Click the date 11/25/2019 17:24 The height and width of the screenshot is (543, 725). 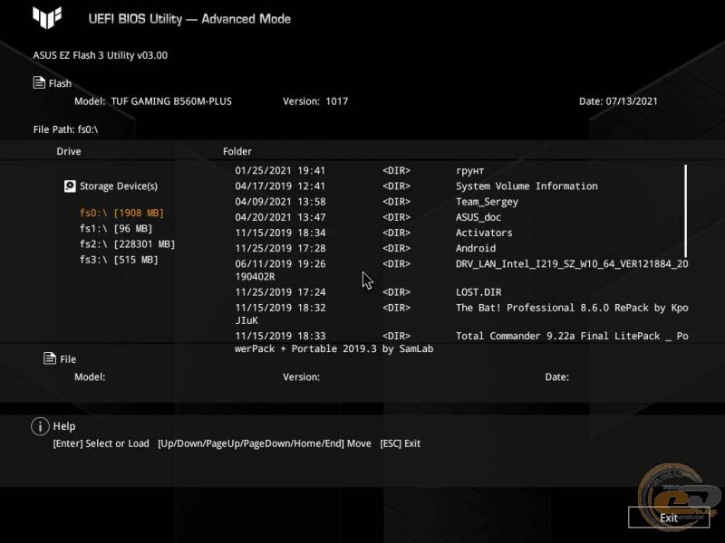click(280, 292)
